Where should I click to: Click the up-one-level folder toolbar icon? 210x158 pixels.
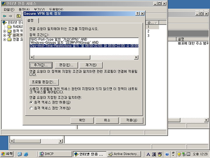pos(19,16)
